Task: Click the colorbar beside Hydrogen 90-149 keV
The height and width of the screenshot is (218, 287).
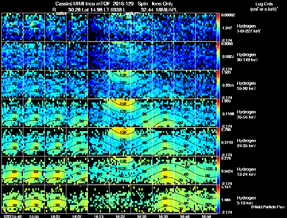Action: click(x=218, y=56)
